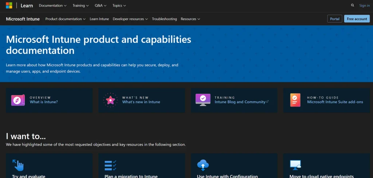This screenshot has height=178, width=373.
Task: Click the Free account button
Action: click(357, 19)
